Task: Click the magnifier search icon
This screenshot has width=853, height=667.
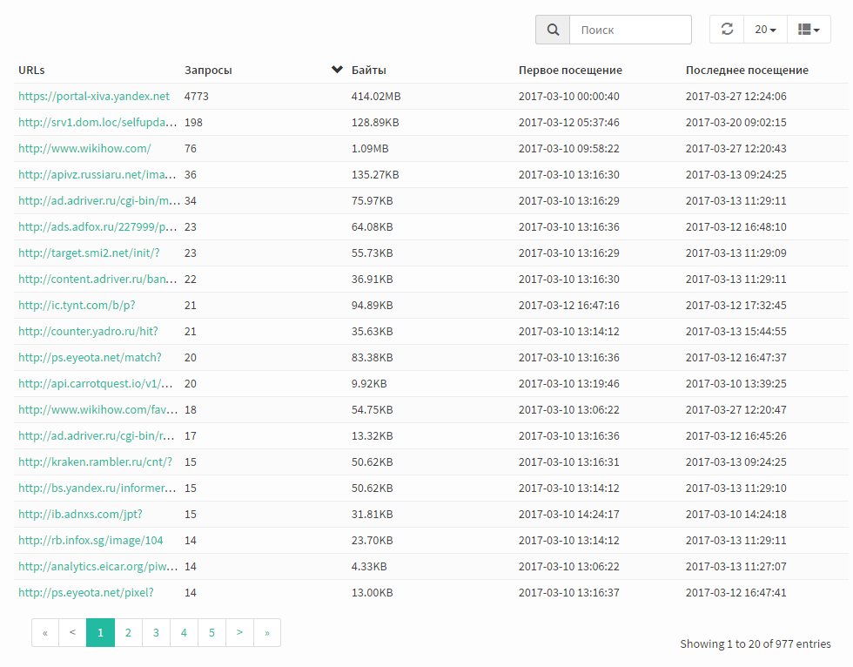Action: (553, 30)
